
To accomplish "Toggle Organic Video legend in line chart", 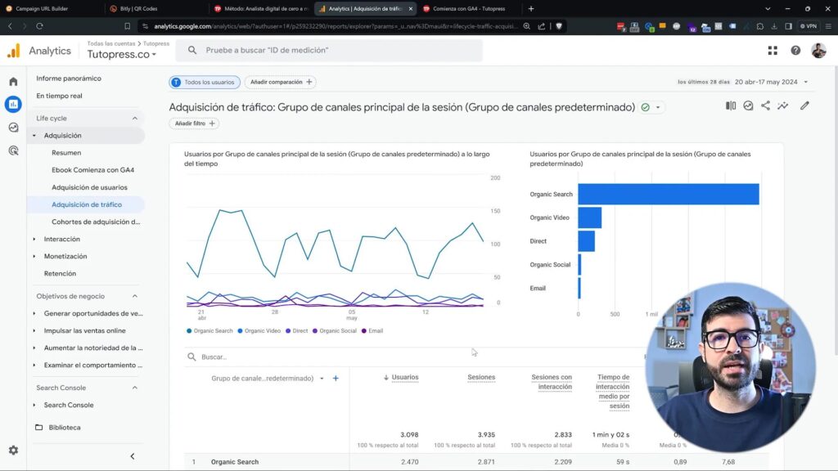I will (259, 330).
